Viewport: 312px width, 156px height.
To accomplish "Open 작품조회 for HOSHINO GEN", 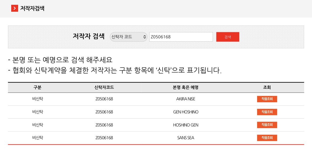I will [x=267, y=125].
